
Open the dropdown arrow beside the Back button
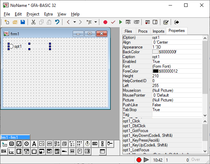74,22
